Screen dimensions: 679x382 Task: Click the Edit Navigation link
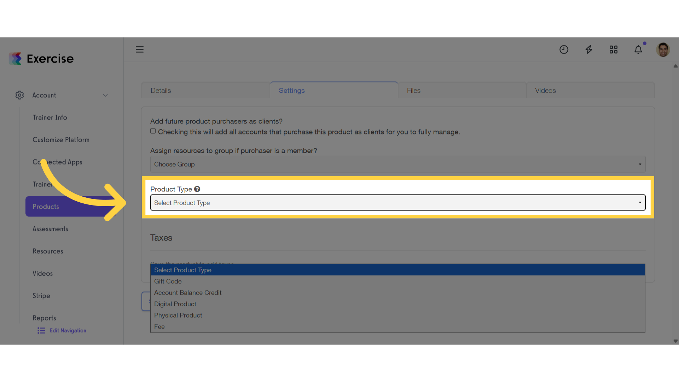click(x=68, y=330)
